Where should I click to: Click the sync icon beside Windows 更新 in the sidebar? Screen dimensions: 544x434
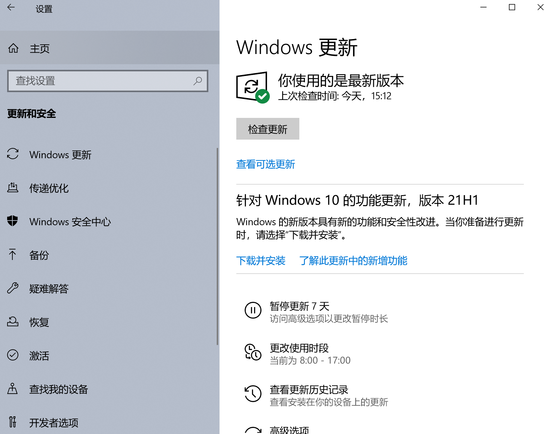(x=13, y=154)
